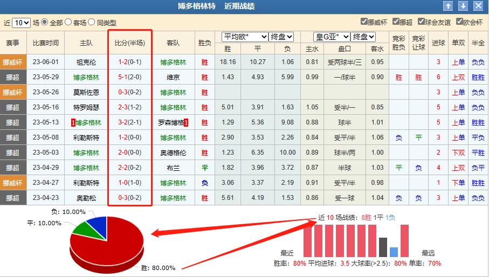Click score 1-2(0-1) on 祖克伦 row
The height and width of the screenshot is (277, 489).
pyautogui.click(x=130, y=61)
